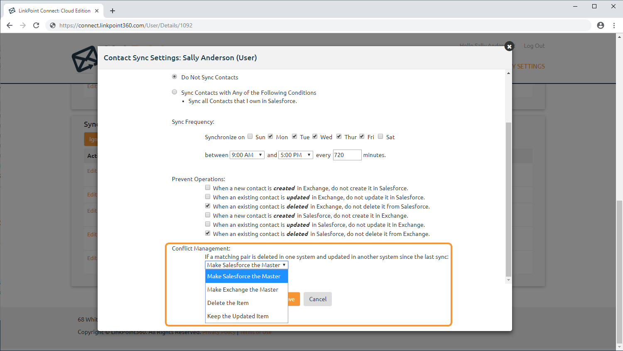View site security information
Screen dimensions: 623x351
click(x=53, y=25)
